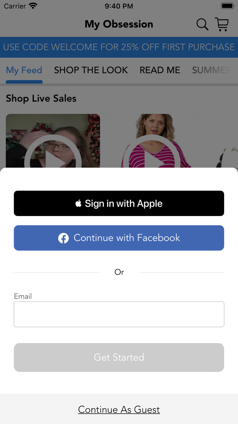Open the partially visible third live sale thumbnail
Image resolution: width=238 pixels, height=424 pixels.
tap(221, 141)
